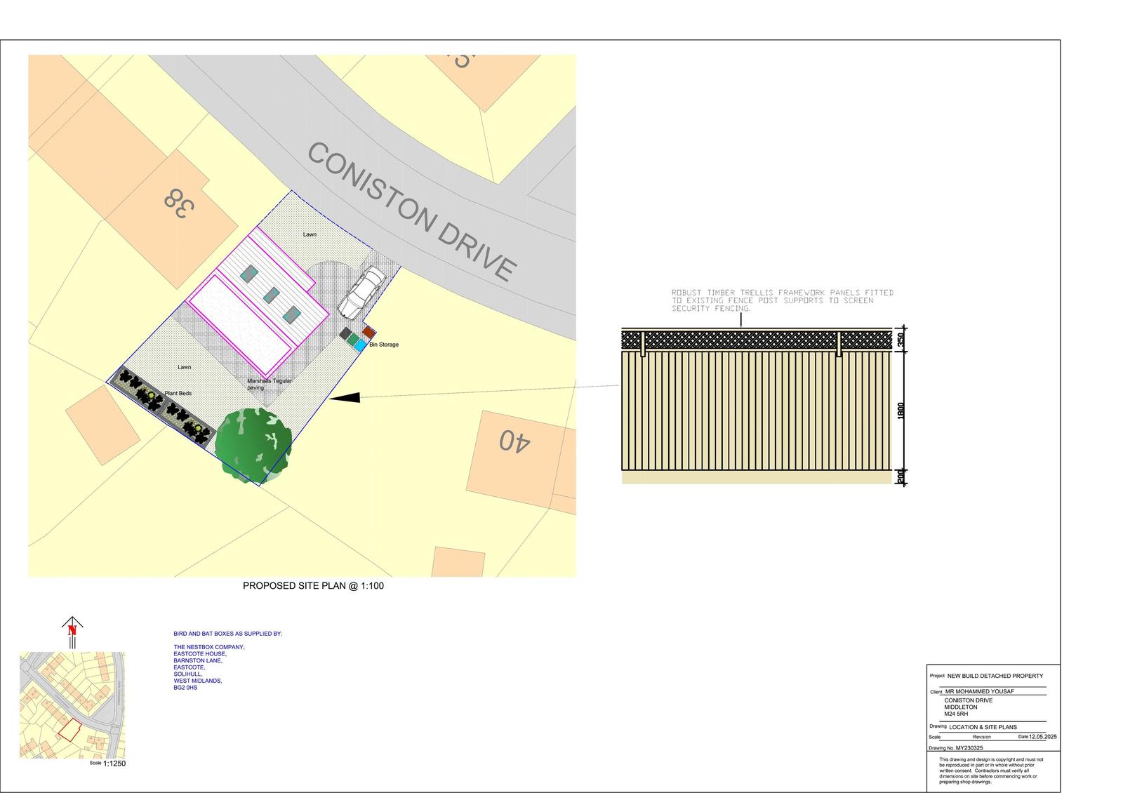Select the PROPOSED SITE PLAN @ 1:100 title
Viewport: 1123px width, 793px height.
point(313,586)
